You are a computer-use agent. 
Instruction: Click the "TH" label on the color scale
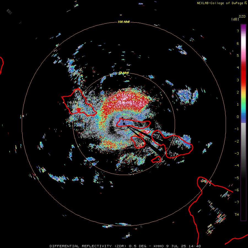tap(237, 215)
